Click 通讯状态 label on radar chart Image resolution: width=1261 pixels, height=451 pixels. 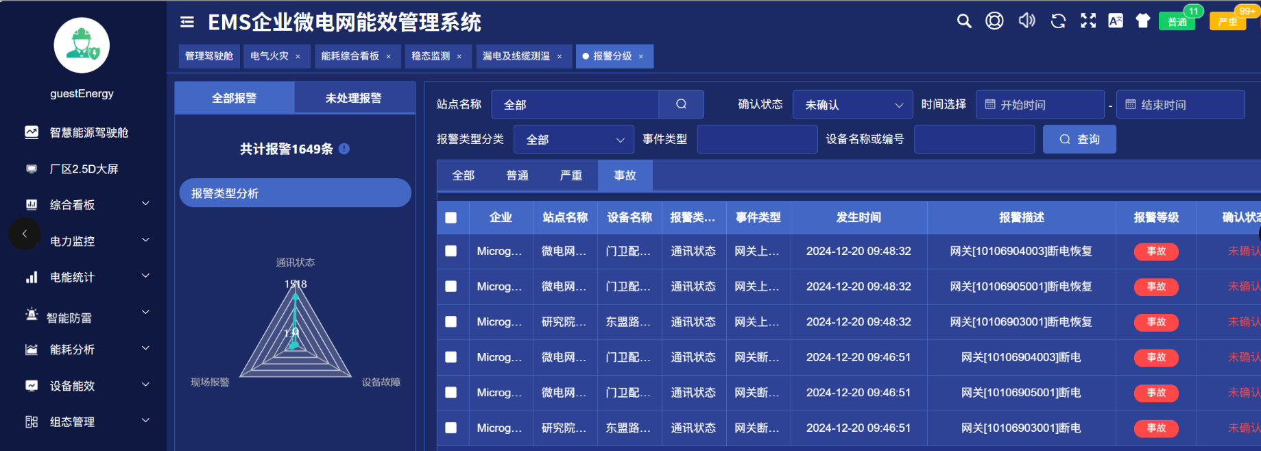296,263
